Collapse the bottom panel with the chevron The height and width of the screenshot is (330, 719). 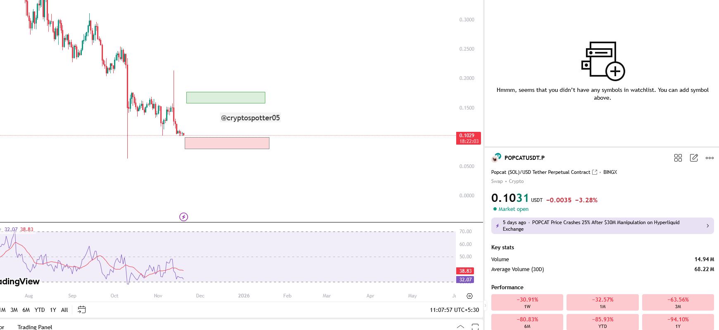[x=460, y=327]
